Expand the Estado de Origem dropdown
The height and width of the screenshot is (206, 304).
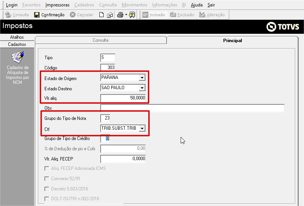142,78
